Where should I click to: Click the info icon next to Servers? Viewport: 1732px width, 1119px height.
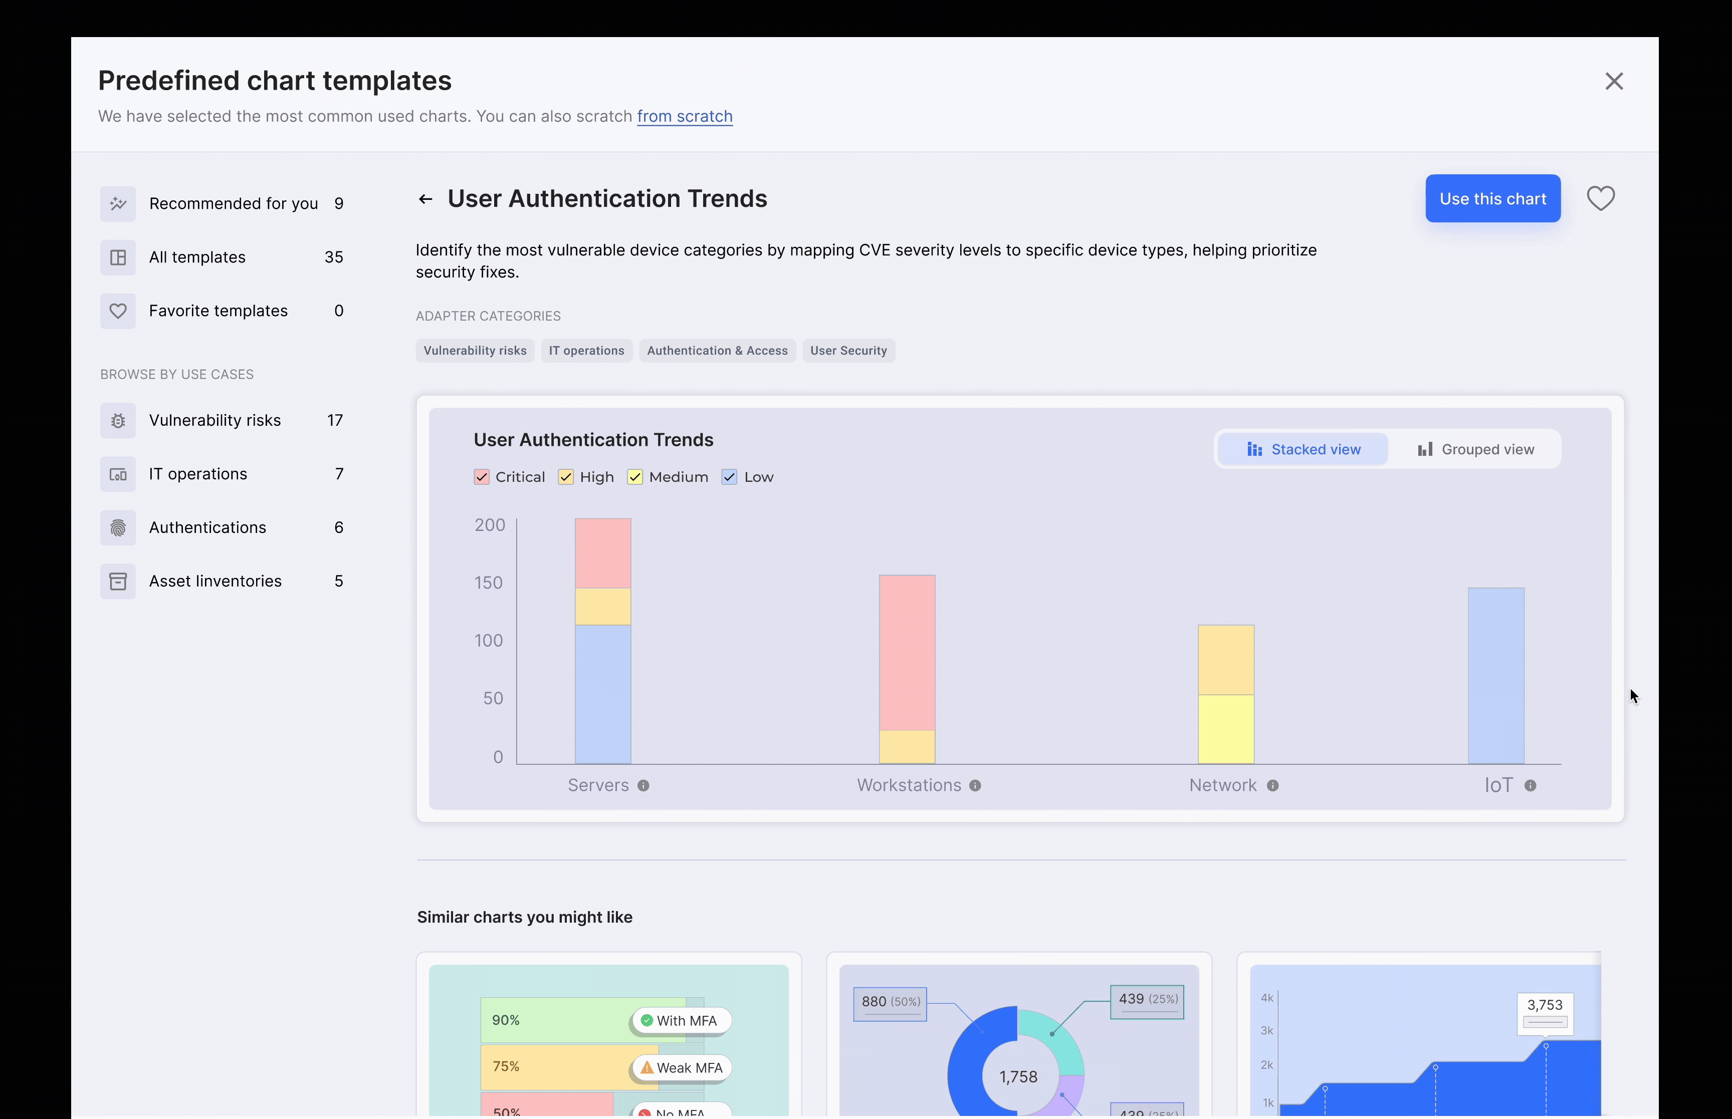coord(643,785)
